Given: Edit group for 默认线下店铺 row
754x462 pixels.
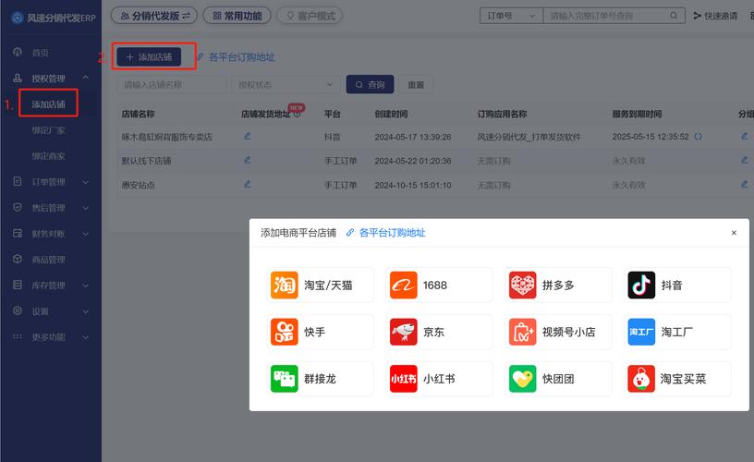Looking at the screenshot, I should point(745,160).
